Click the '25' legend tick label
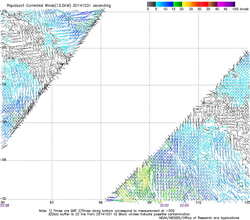 point(191,9)
